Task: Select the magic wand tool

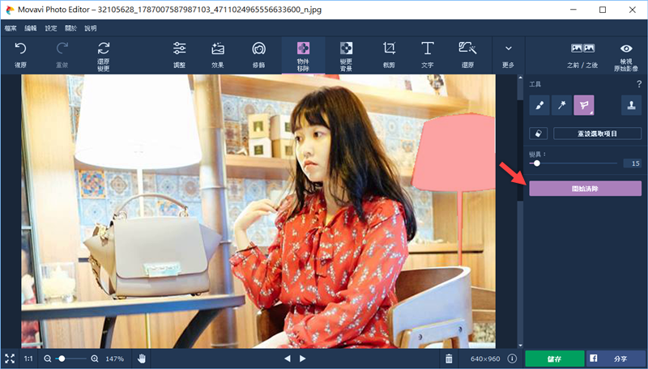Action: click(x=561, y=104)
